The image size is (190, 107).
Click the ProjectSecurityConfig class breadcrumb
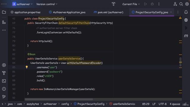click(89, 104)
